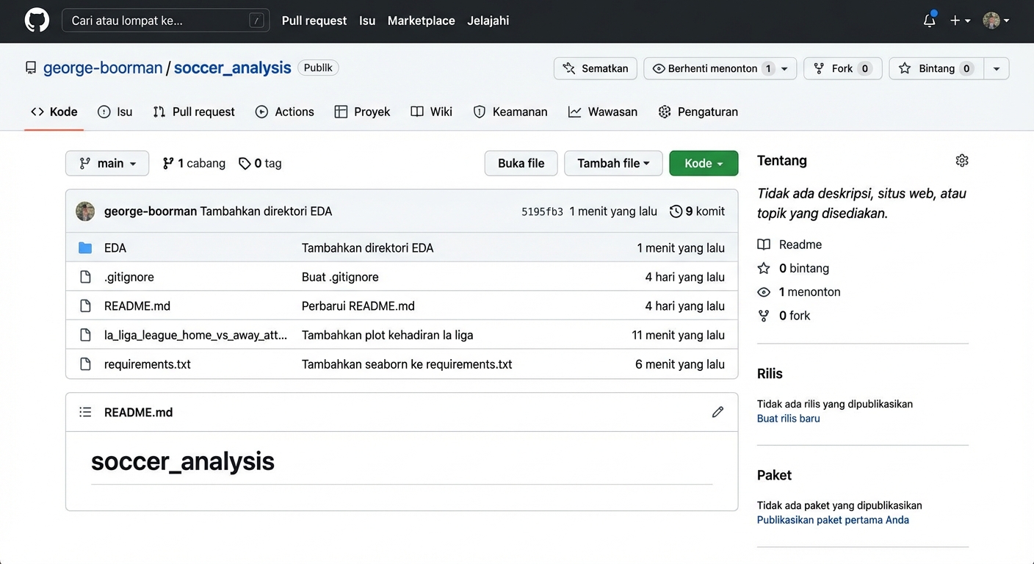The height and width of the screenshot is (564, 1034).
Task: Open the plus create-new dropdown
Action: [x=960, y=21]
